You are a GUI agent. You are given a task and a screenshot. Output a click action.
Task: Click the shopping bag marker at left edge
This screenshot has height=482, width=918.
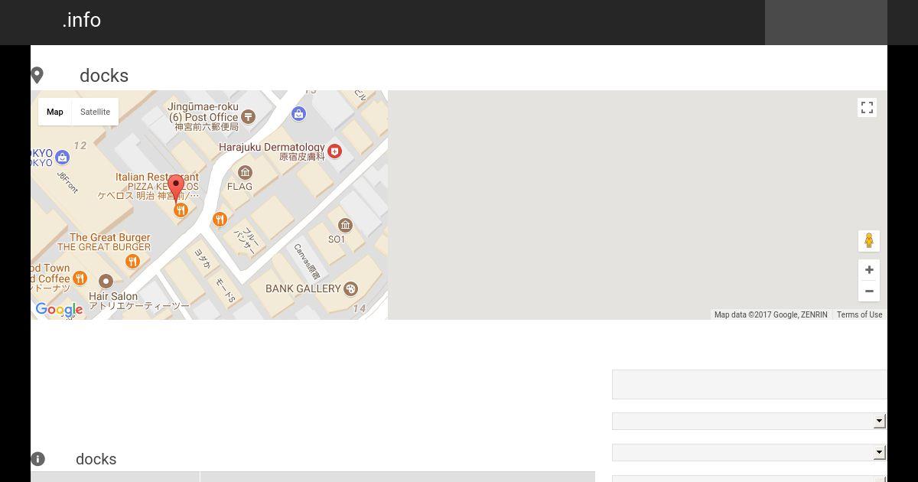pyautogui.click(x=63, y=157)
